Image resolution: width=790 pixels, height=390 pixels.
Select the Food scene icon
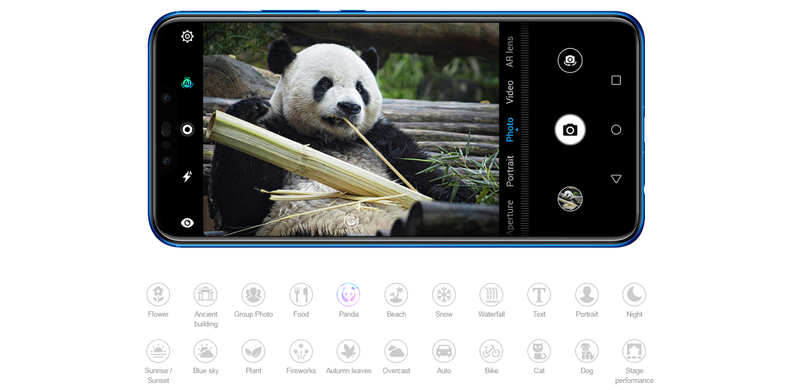(x=301, y=294)
